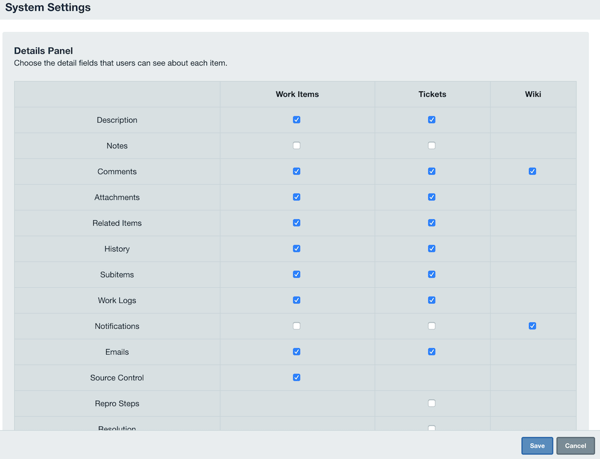The height and width of the screenshot is (459, 600).
Task: Uncheck Work Logs for Tickets
Action: (432, 300)
